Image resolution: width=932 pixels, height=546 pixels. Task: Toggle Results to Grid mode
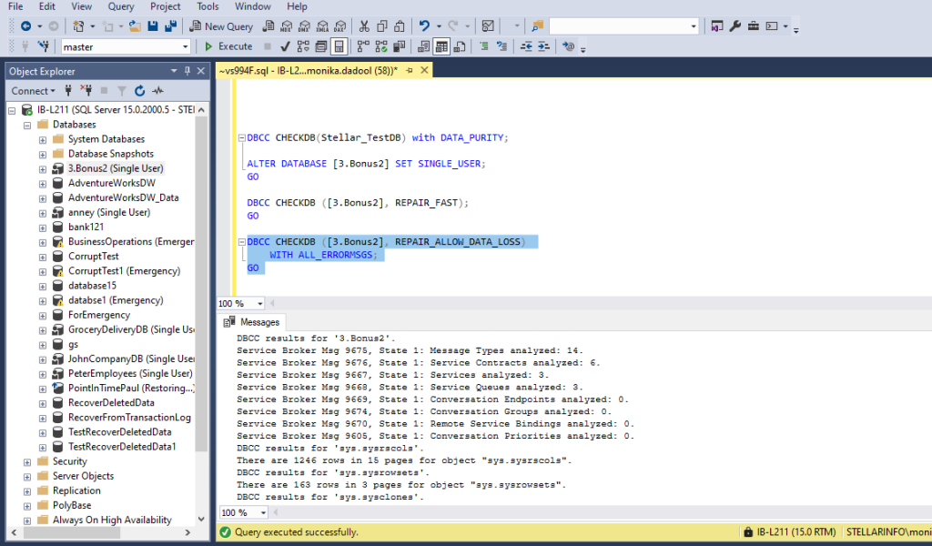coord(441,45)
